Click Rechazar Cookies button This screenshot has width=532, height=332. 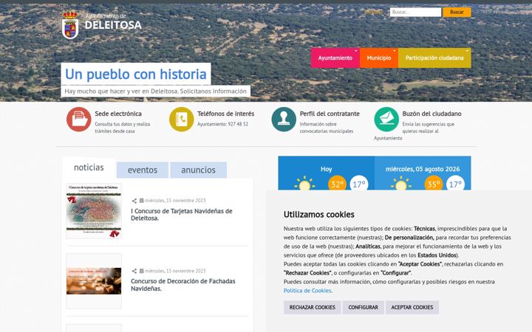(x=312, y=307)
